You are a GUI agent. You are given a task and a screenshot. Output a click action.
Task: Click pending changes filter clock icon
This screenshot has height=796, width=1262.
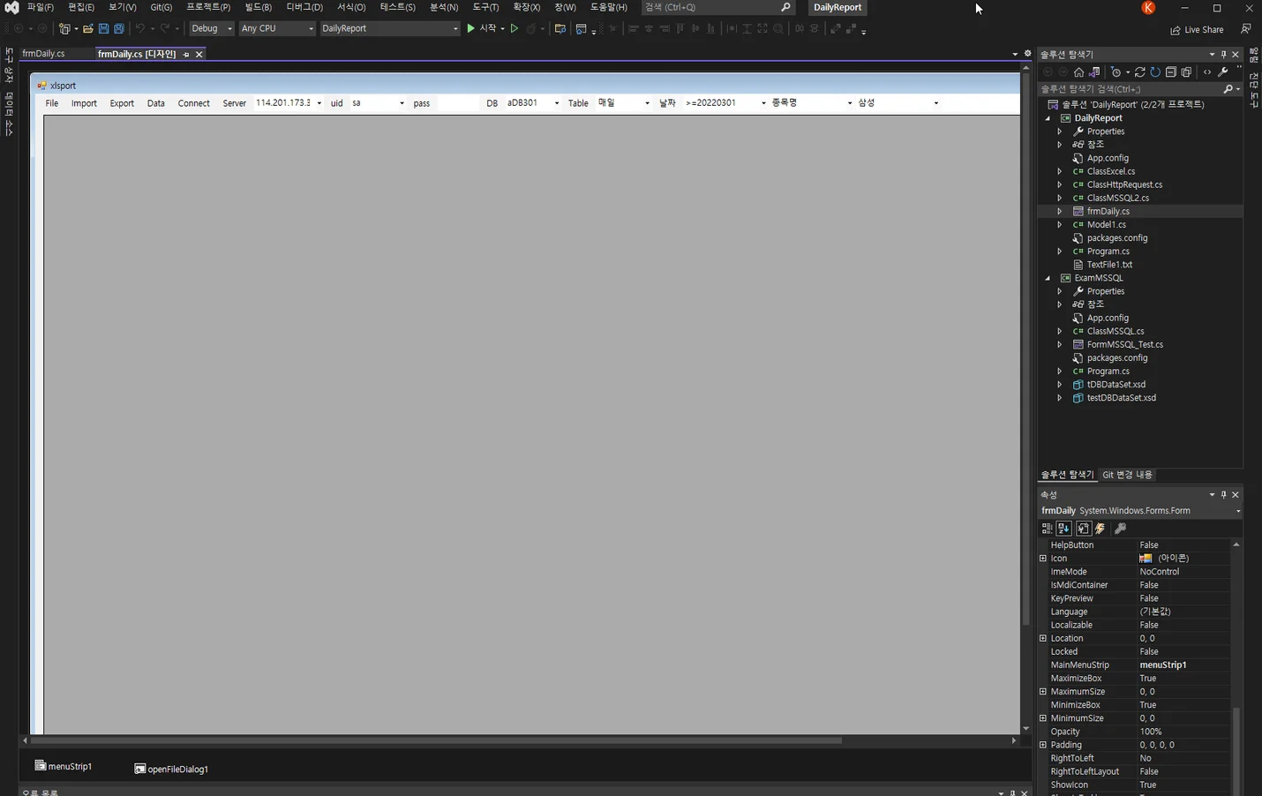(1116, 71)
